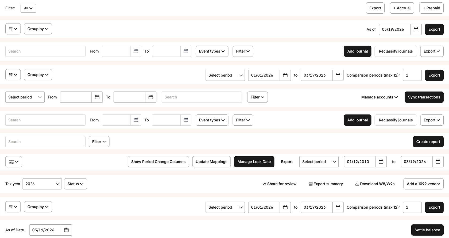Open To calendar icon in the Sync transactions row

pos(151,97)
